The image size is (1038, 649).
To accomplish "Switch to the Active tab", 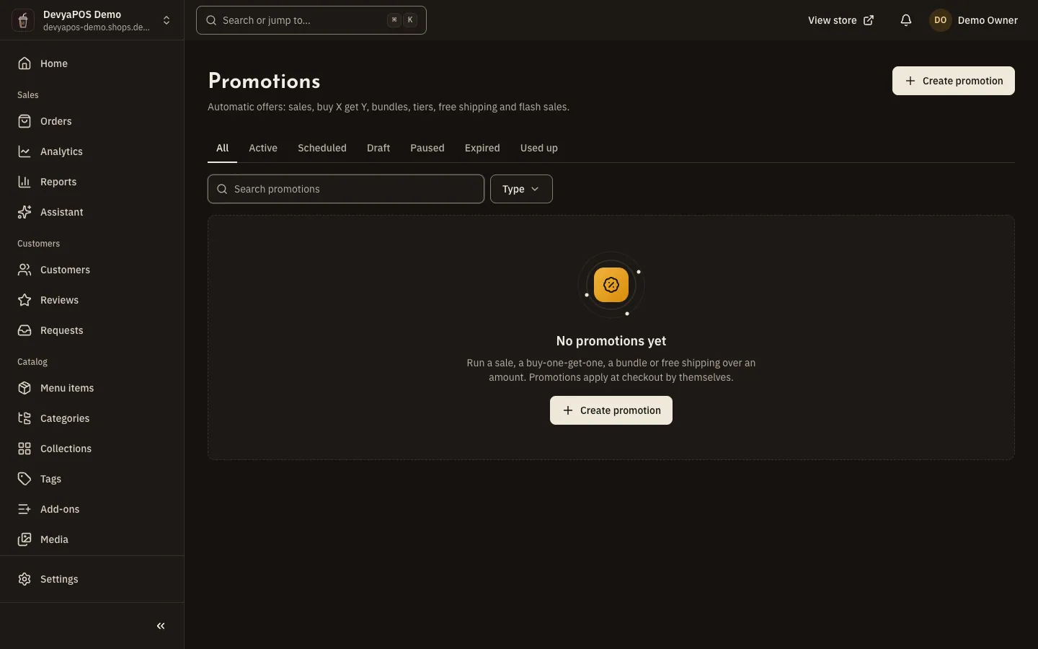I will tap(263, 148).
